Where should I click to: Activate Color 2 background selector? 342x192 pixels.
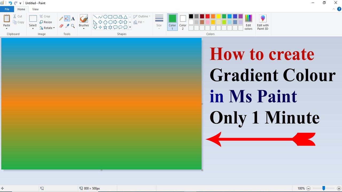point(183,22)
